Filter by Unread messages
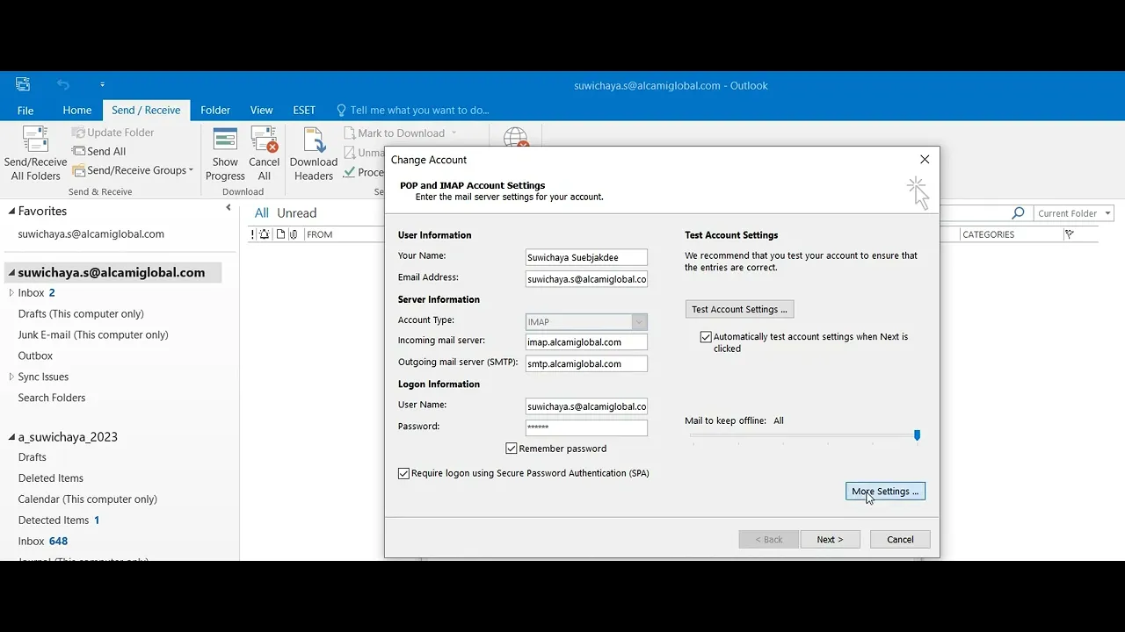This screenshot has height=632, width=1125. [297, 213]
